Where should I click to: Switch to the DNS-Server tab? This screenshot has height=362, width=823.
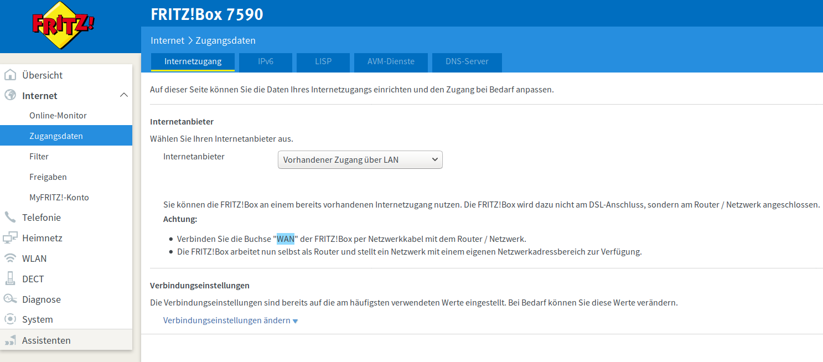pyautogui.click(x=467, y=62)
